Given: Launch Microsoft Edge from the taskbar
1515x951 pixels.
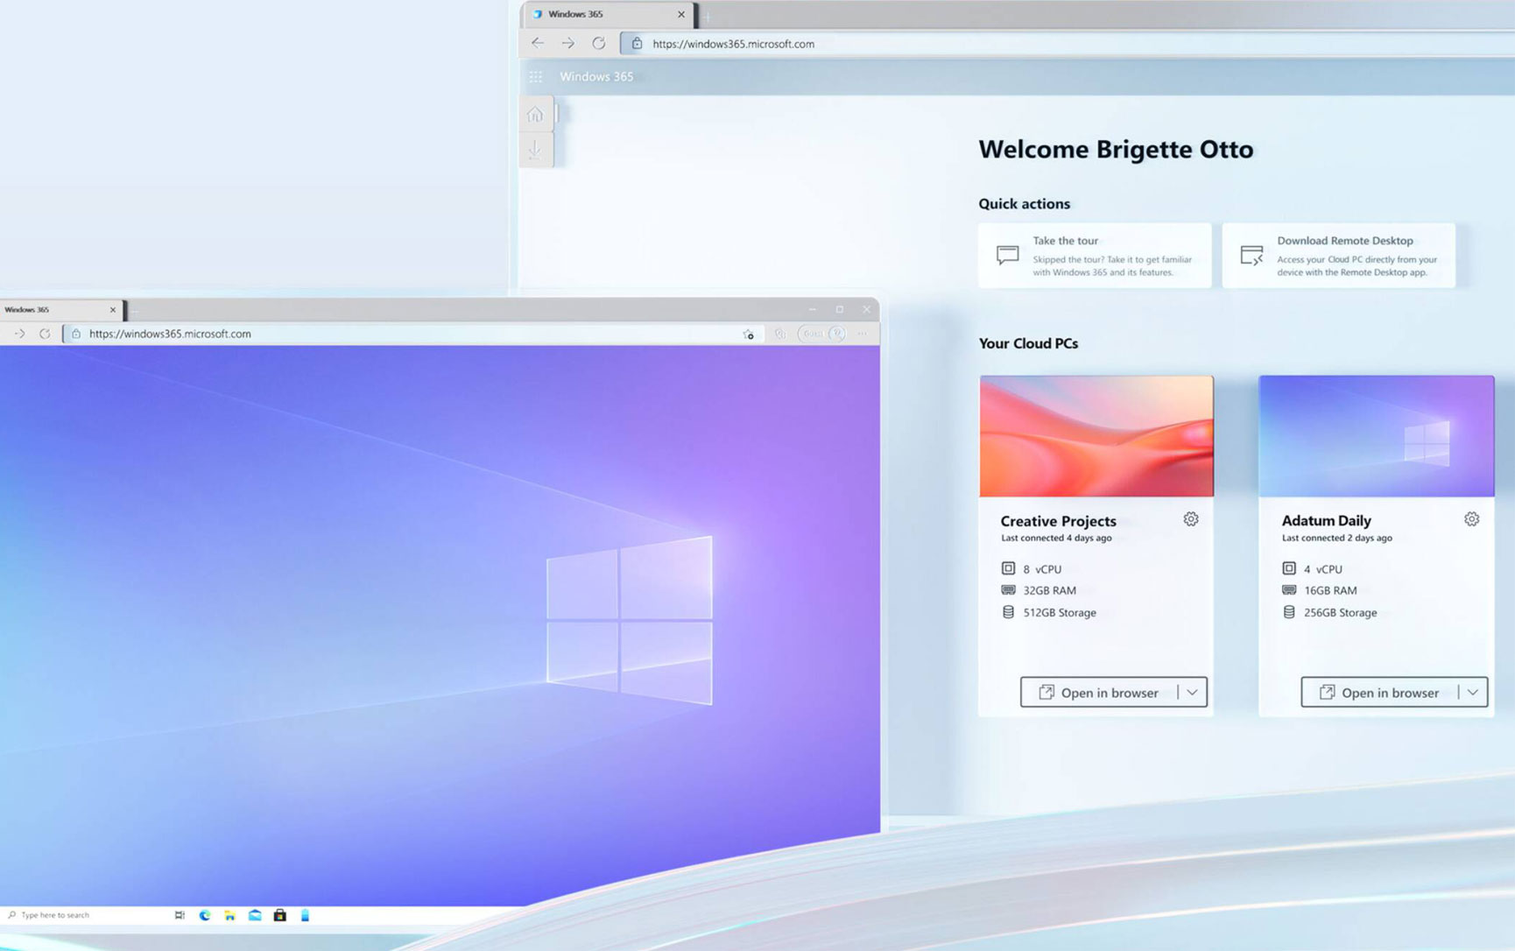Looking at the screenshot, I should coord(205,915).
